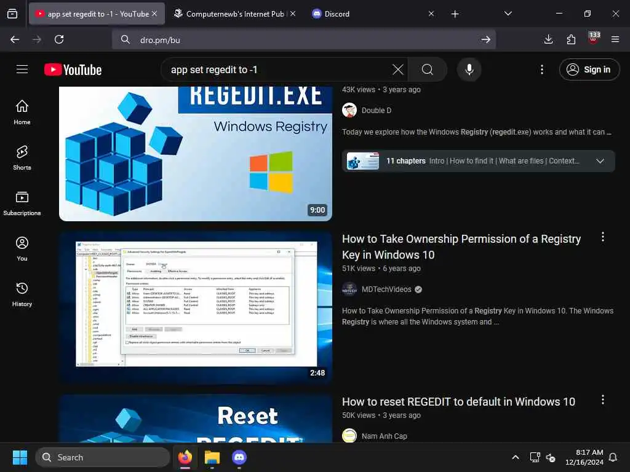Open History in the sidebar

coord(22,294)
